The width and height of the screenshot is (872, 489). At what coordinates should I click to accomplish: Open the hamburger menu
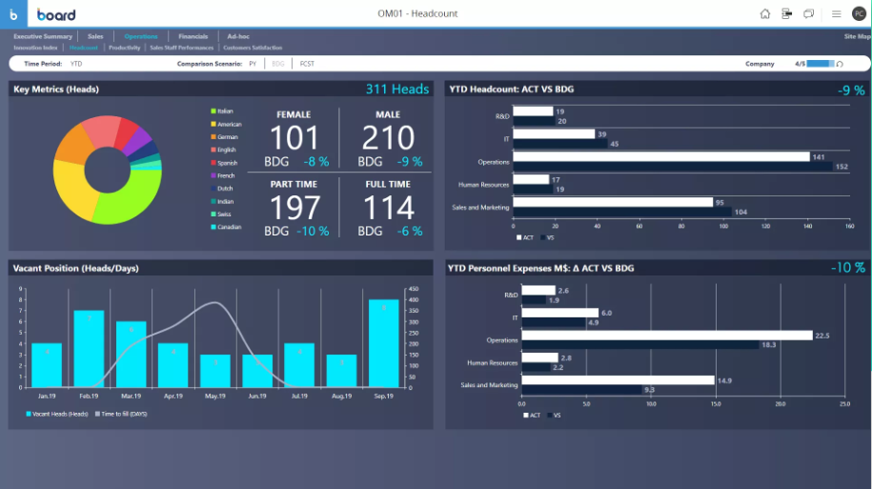tap(836, 14)
